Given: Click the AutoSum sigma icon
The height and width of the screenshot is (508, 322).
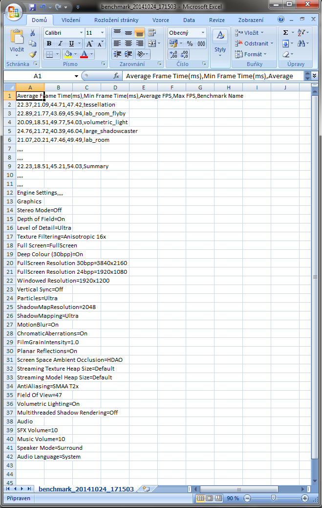Looking at the screenshot, I should (286, 33).
